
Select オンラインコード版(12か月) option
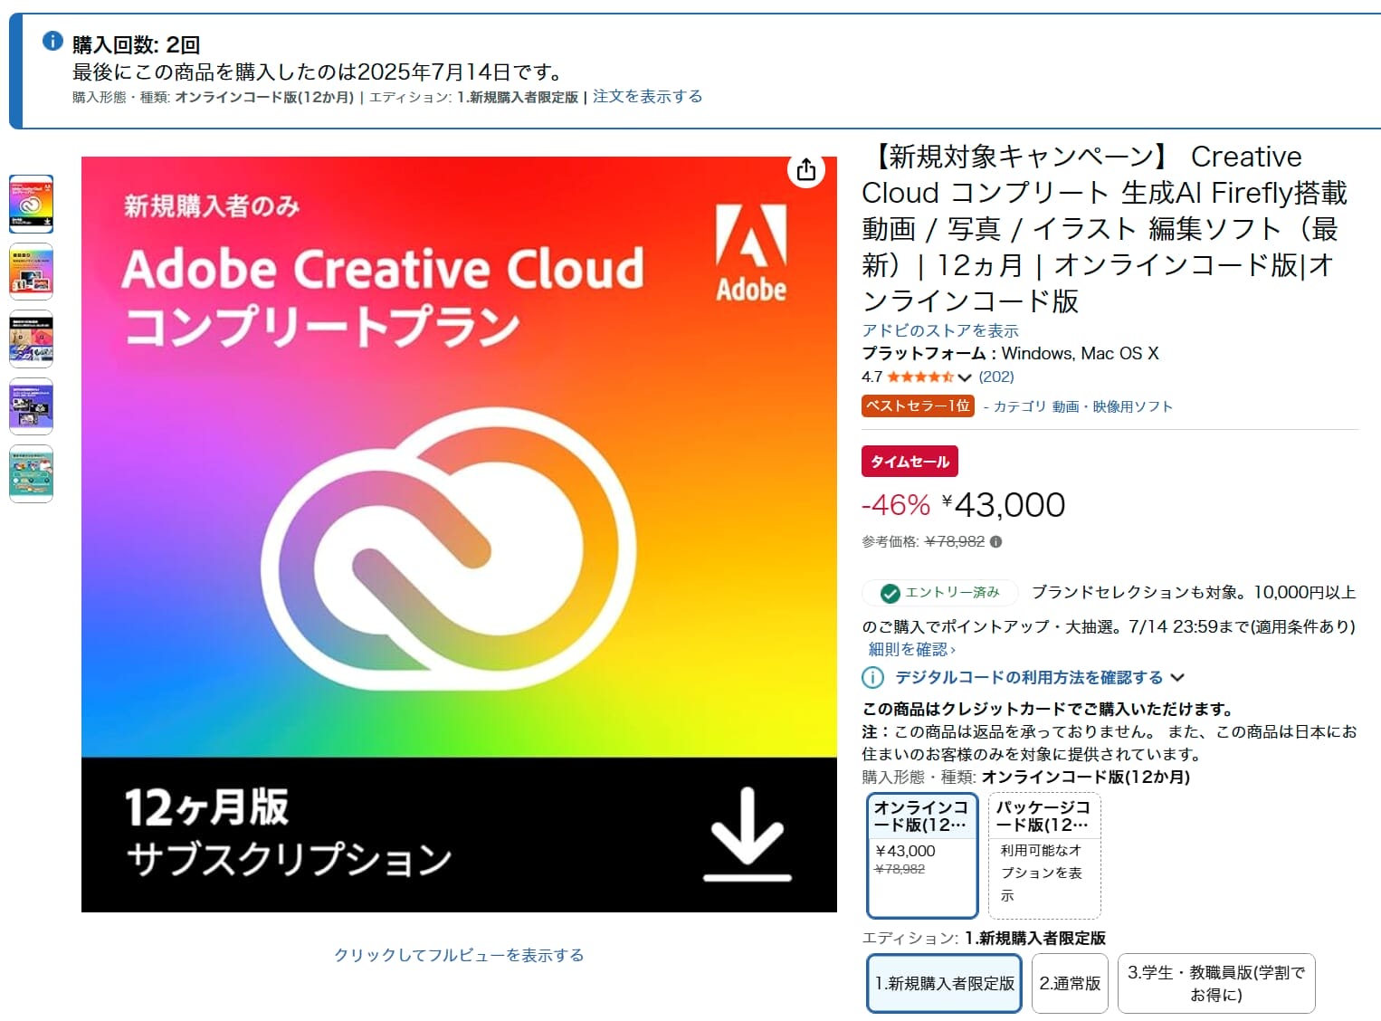click(x=922, y=855)
